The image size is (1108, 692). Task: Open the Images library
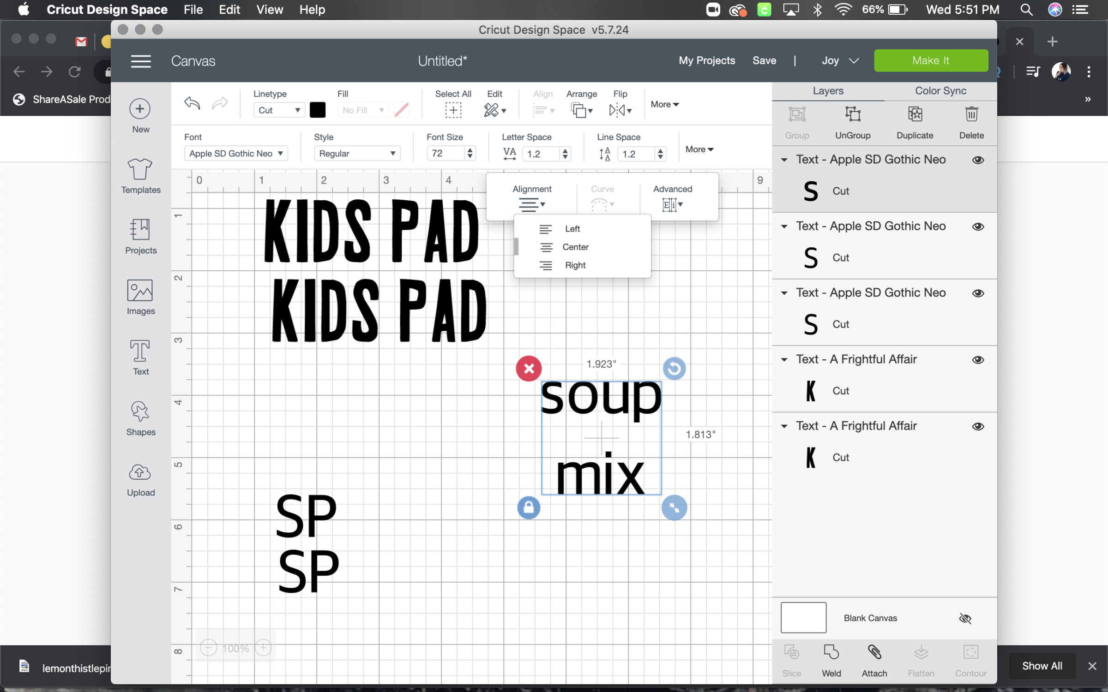click(x=140, y=290)
